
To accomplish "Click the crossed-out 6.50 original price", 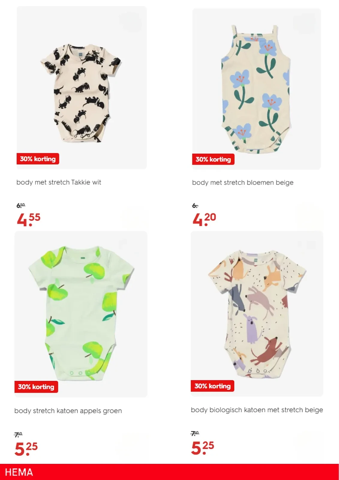I will coord(21,205).
